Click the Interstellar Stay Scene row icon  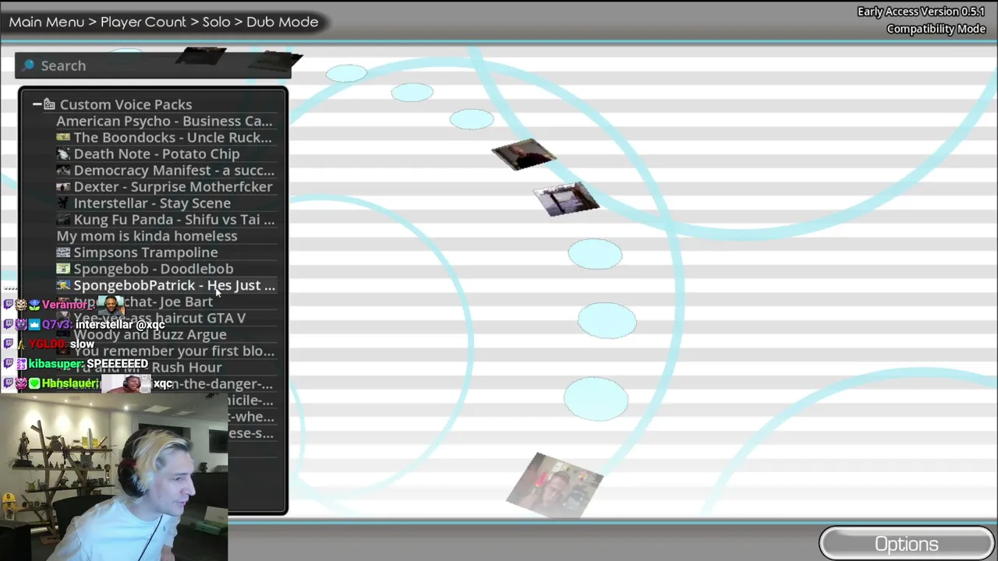point(63,203)
